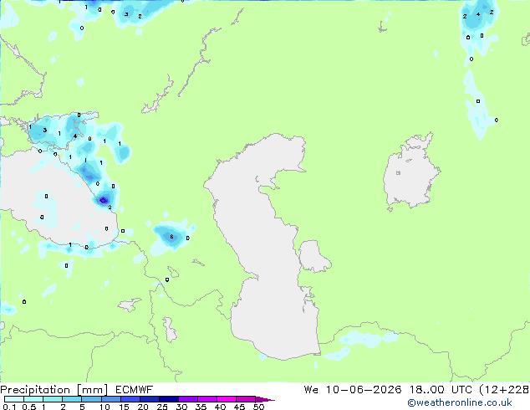The height and width of the screenshot is (410, 530).
Task: Click the 'We 10-06-2026' date text
Action: tap(353, 390)
